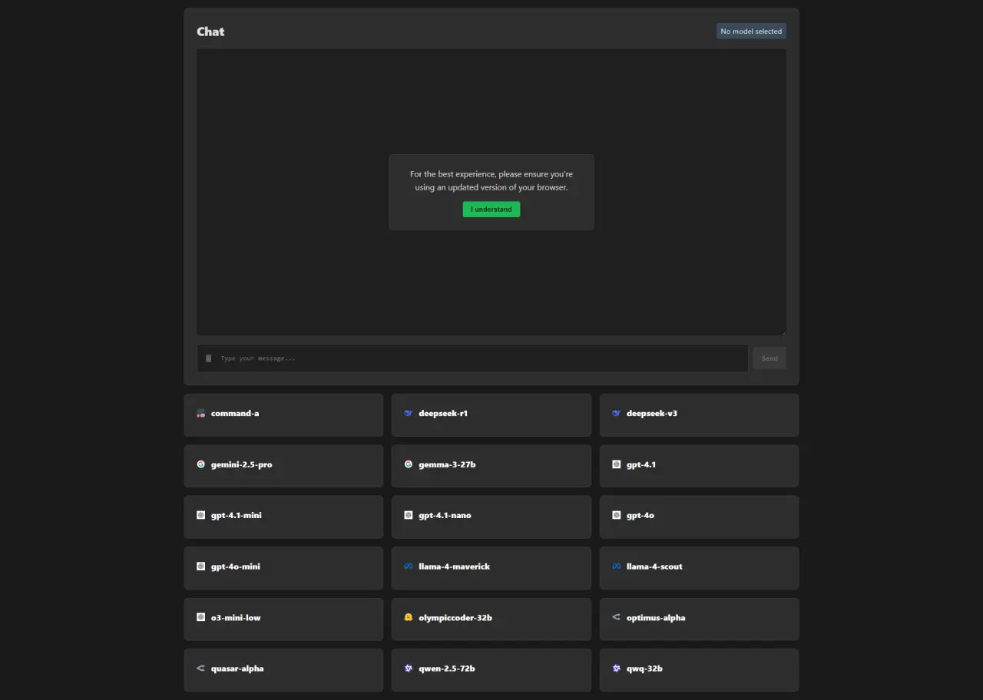The height and width of the screenshot is (700, 983).
Task: Click the emoji face icon beside olympiccoder-32b
Action: (409, 618)
